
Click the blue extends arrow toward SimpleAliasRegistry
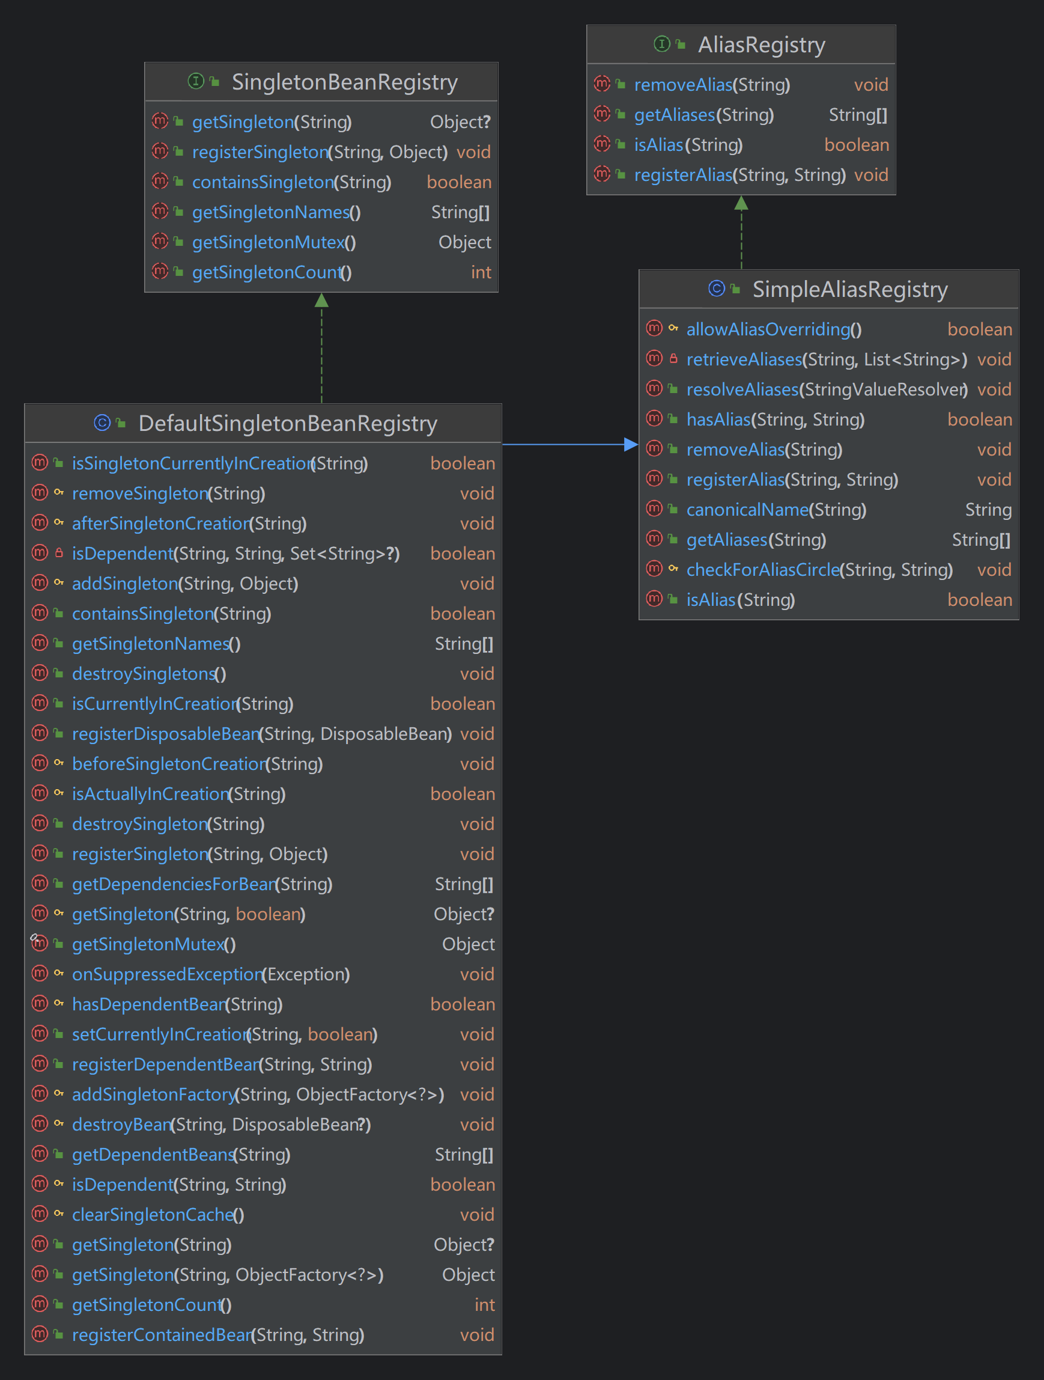point(570,444)
